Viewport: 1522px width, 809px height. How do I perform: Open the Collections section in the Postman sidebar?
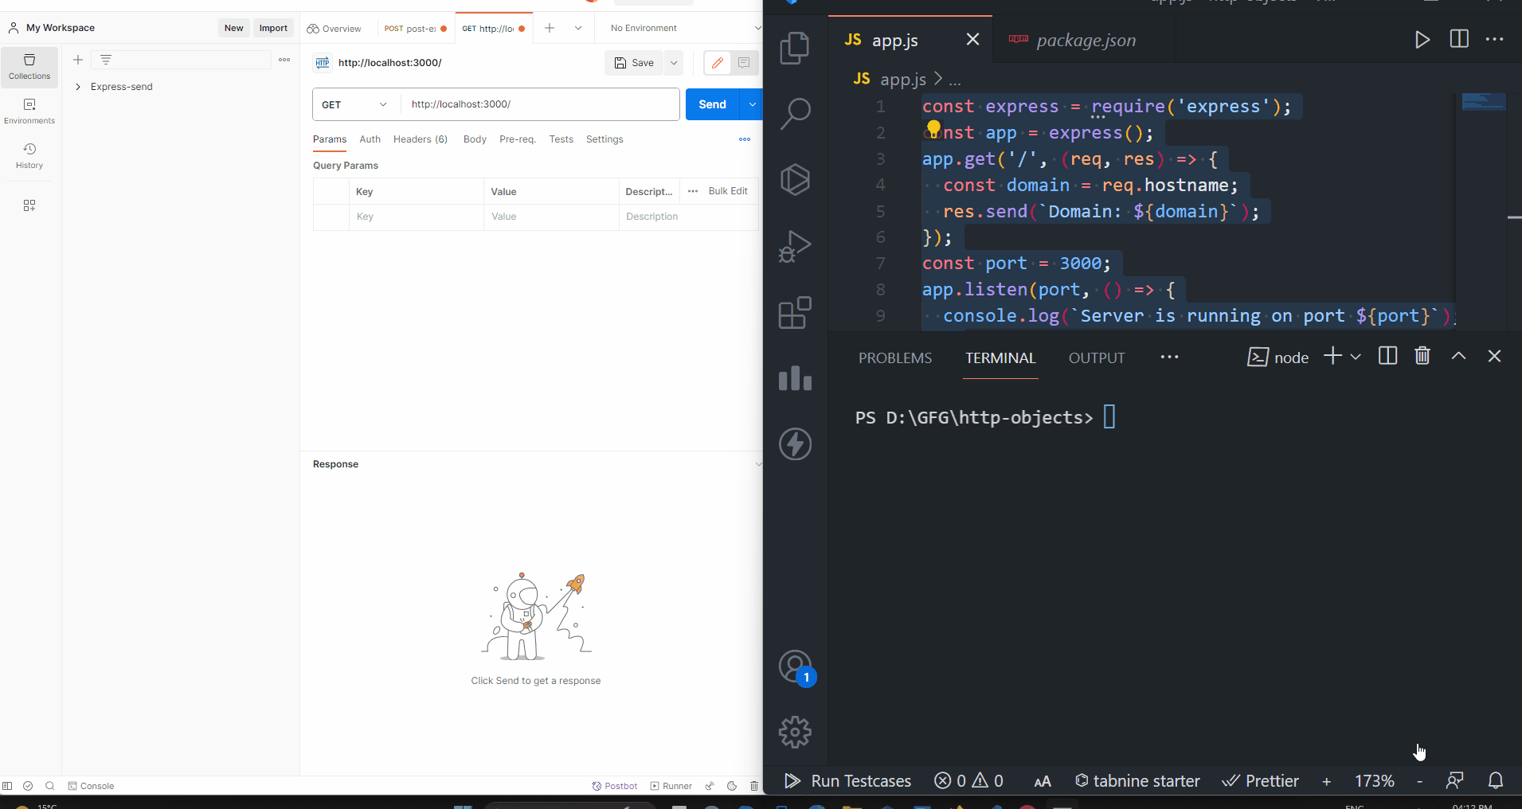pyautogui.click(x=29, y=67)
